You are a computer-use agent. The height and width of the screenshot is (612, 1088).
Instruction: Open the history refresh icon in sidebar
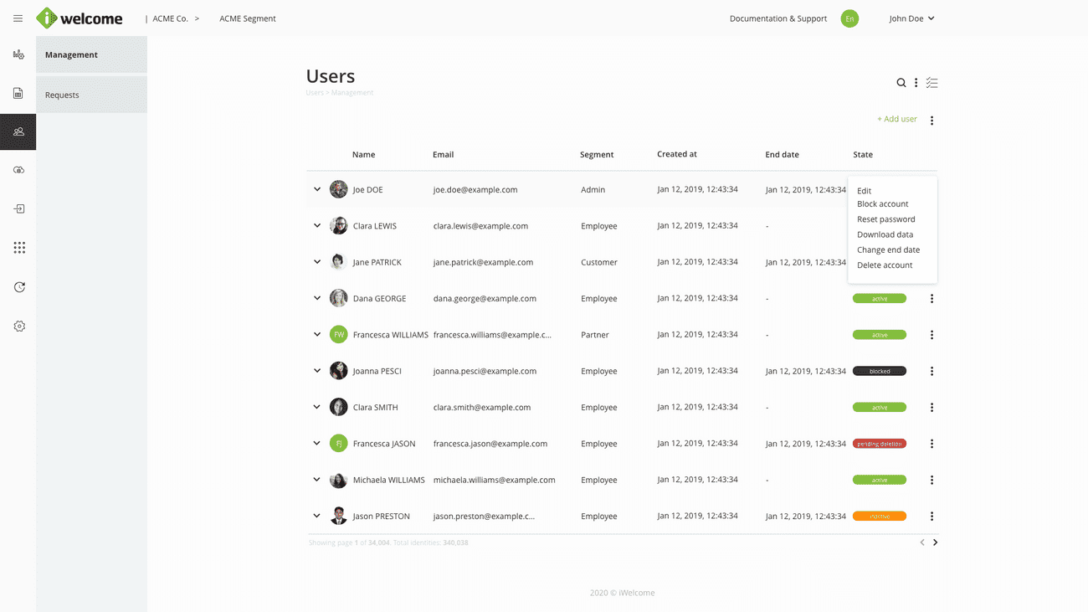click(19, 287)
